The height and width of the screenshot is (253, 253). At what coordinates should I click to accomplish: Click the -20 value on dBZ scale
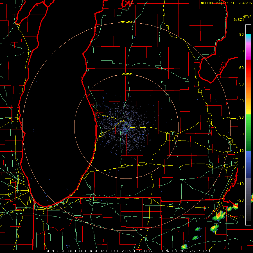coord(240,200)
